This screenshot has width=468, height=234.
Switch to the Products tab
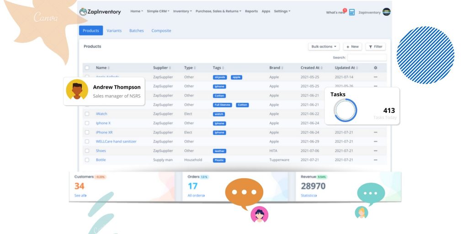(x=91, y=31)
